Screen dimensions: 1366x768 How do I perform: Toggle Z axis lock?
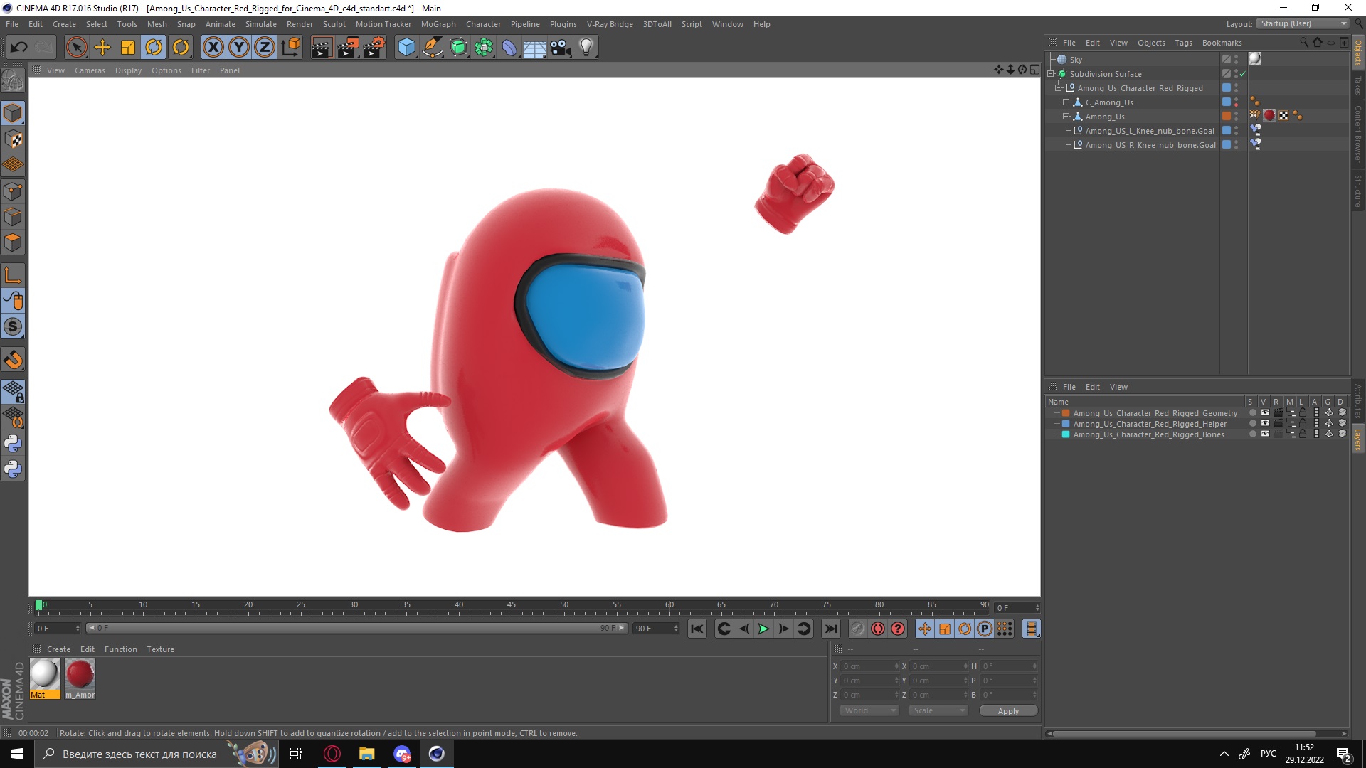[265, 48]
